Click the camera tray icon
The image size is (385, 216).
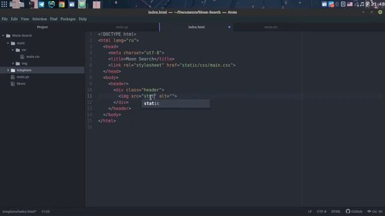coord(324,4)
